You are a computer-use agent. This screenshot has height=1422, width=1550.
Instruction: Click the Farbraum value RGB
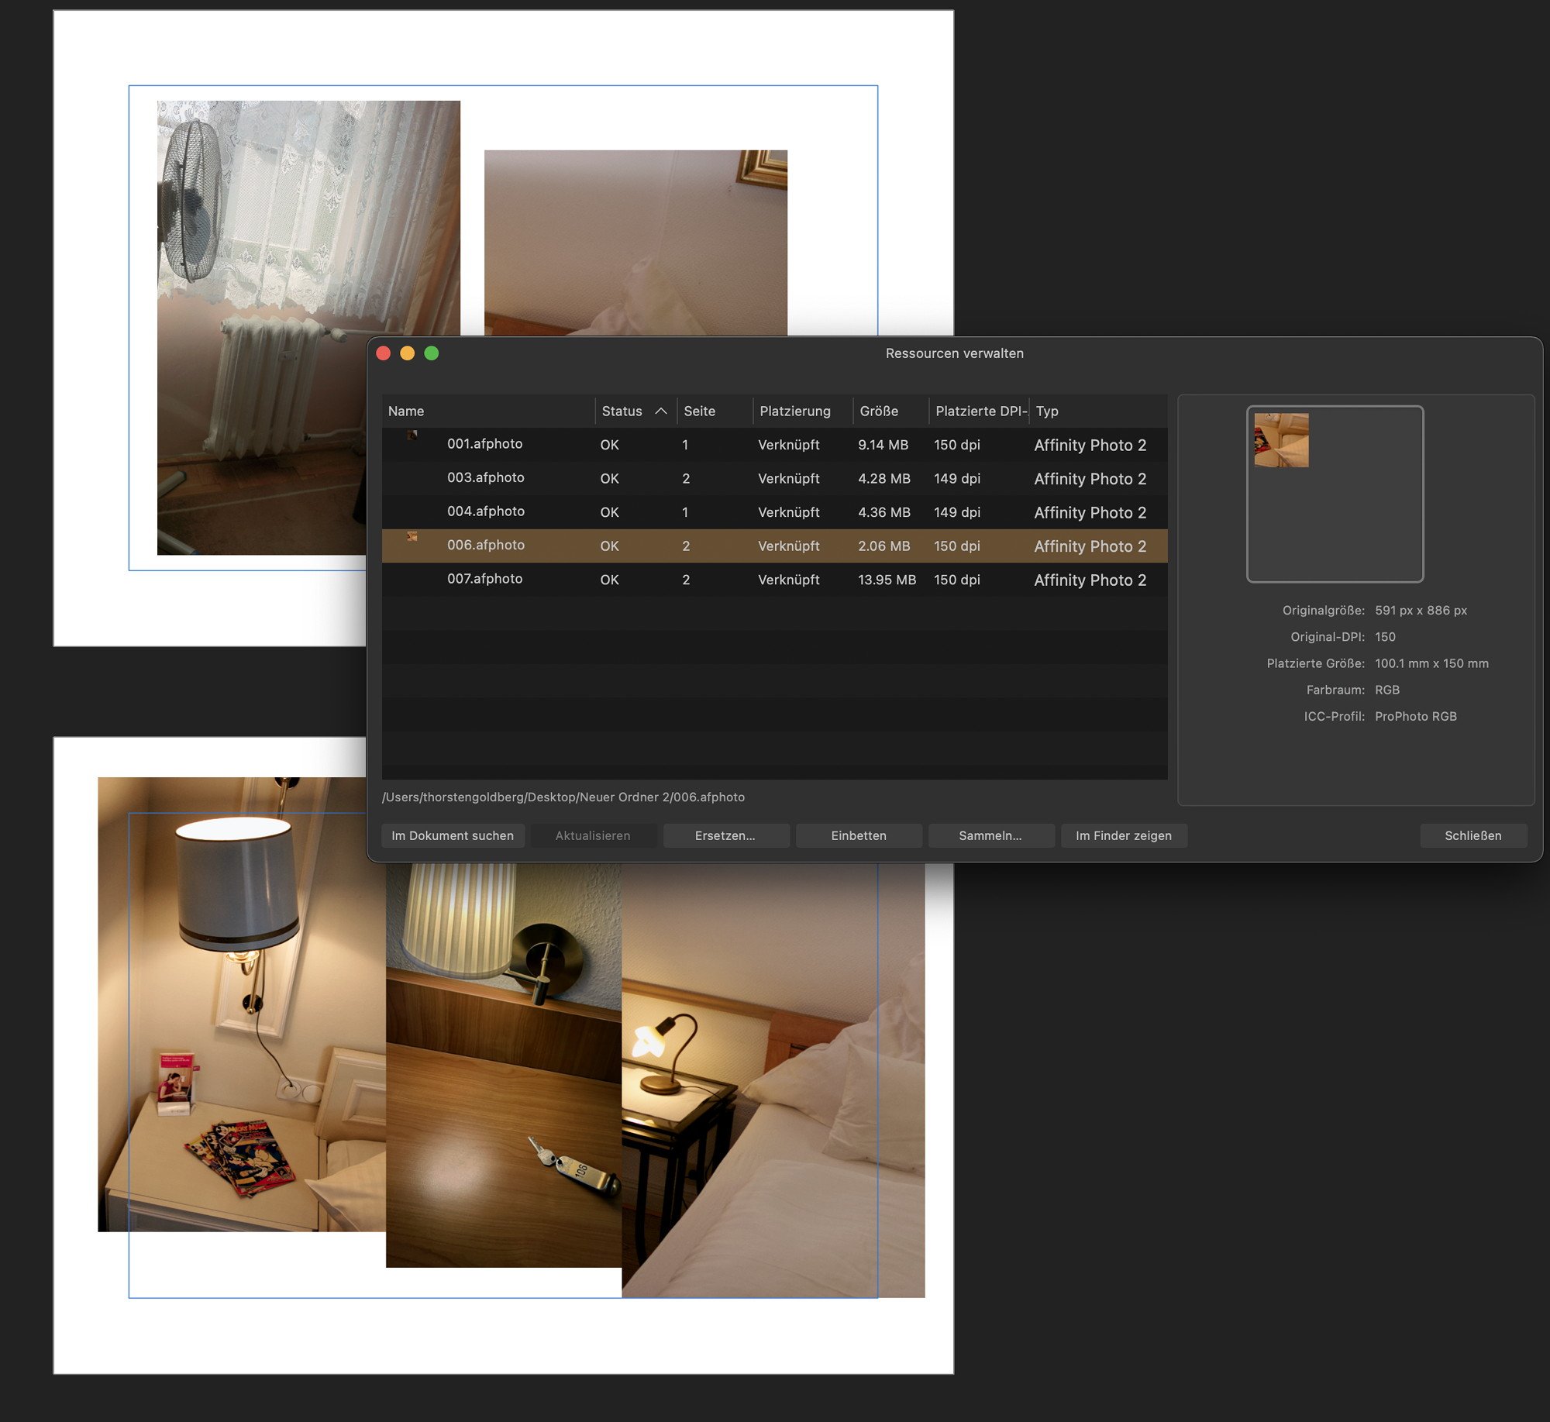tap(1386, 690)
